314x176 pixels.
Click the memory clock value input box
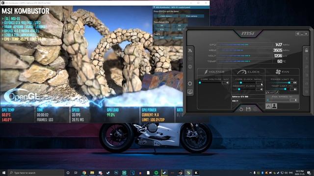tap(260, 89)
